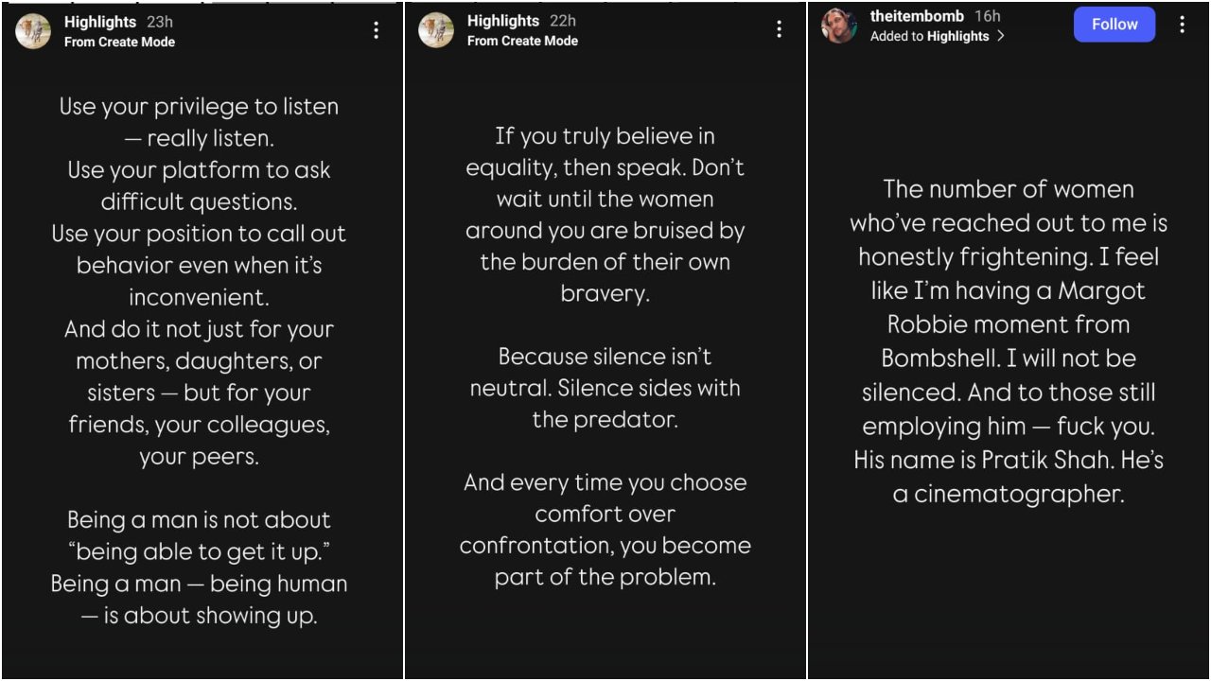The width and height of the screenshot is (1211, 681).
Task: Tap the 'Silence sides with the predator' text
Action: [x=605, y=404]
